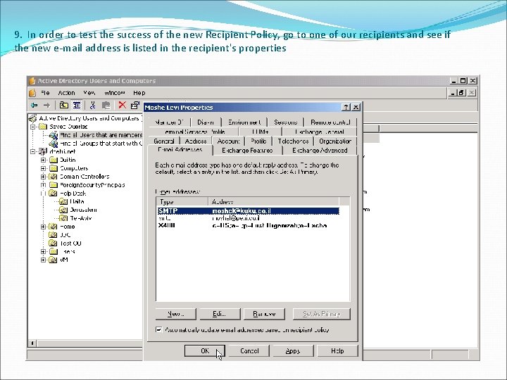This screenshot has height=380, width=507.
Task: Switch to the General tab
Action: pyautogui.click(x=164, y=141)
